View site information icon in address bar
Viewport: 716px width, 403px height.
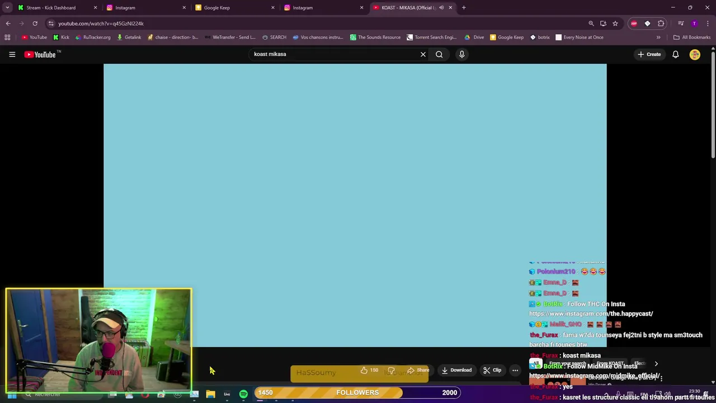(51, 24)
